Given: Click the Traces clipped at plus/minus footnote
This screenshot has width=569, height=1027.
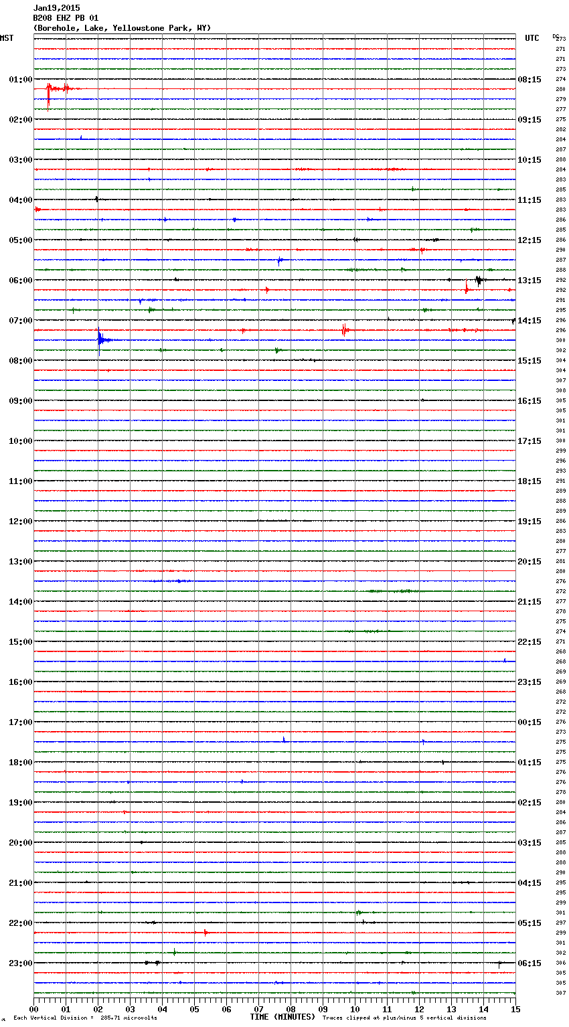Looking at the screenshot, I should tap(404, 1018).
